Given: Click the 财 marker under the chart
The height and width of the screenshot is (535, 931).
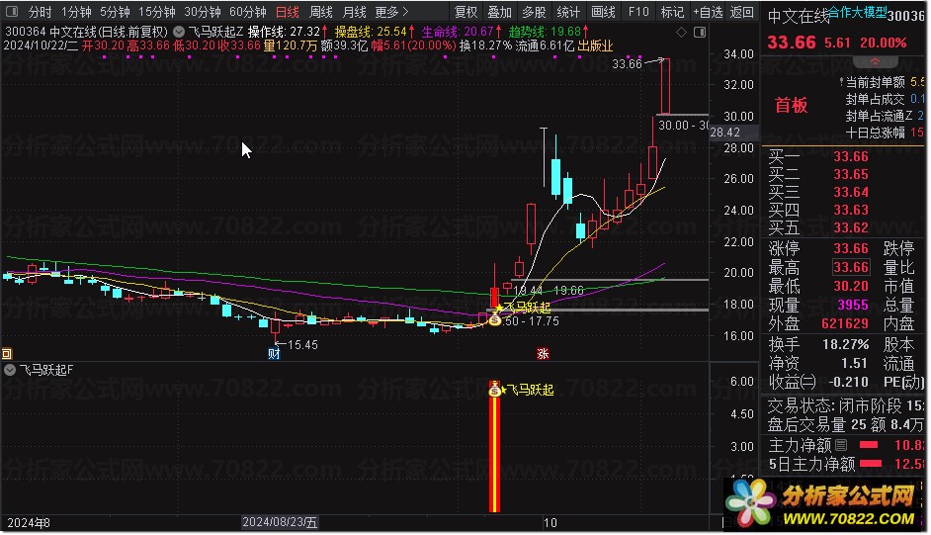Looking at the screenshot, I should [x=274, y=354].
